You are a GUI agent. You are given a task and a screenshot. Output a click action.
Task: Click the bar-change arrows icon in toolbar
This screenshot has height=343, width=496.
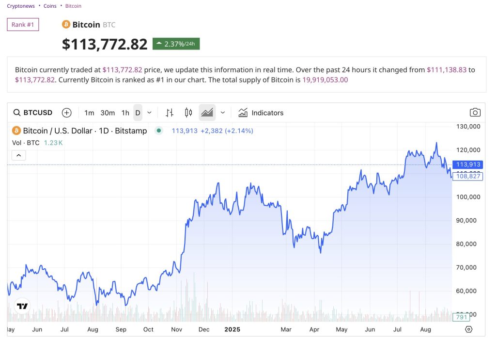coord(169,113)
